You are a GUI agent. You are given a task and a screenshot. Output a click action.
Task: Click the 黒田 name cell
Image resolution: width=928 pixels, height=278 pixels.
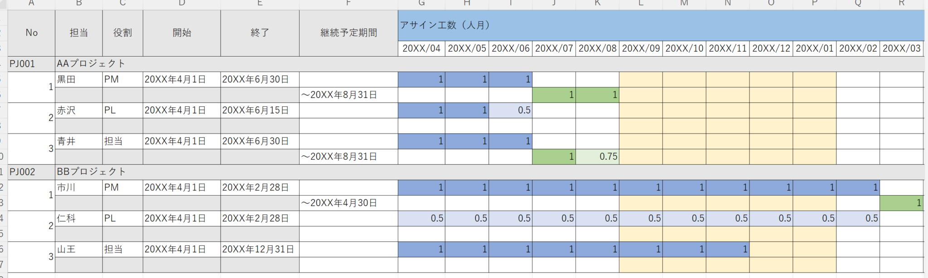tap(78, 80)
